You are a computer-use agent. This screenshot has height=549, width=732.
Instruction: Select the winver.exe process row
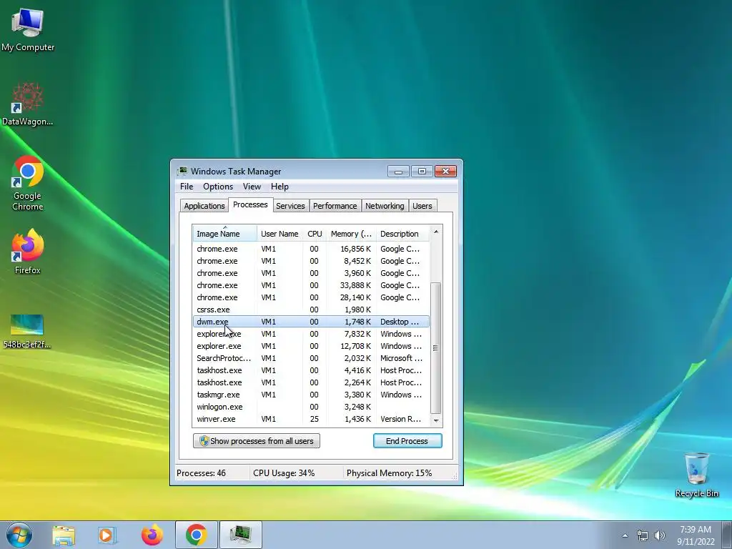(x=311, y=419)
